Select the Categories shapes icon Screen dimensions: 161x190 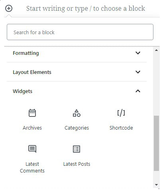pos(77,113)
